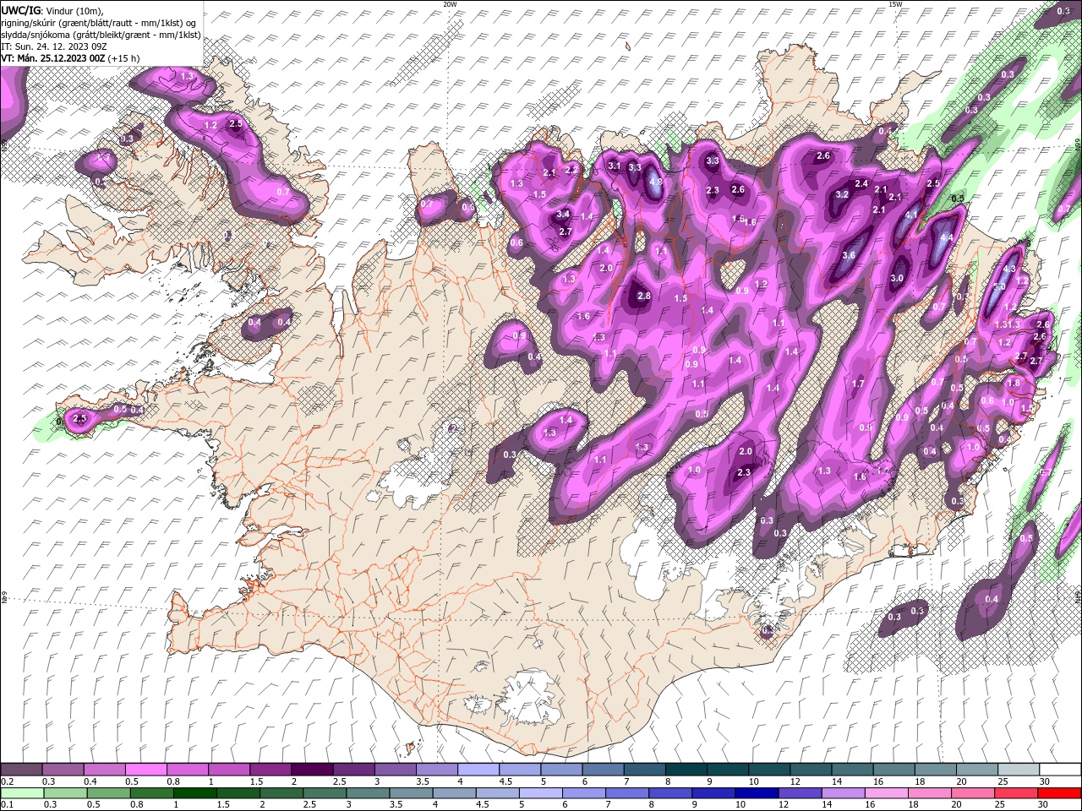Image resolution: width=1082 pixels, height=811 pixels.
Task: Click the 1.8 snowfall value on the map
Action: click(1014, 382)
